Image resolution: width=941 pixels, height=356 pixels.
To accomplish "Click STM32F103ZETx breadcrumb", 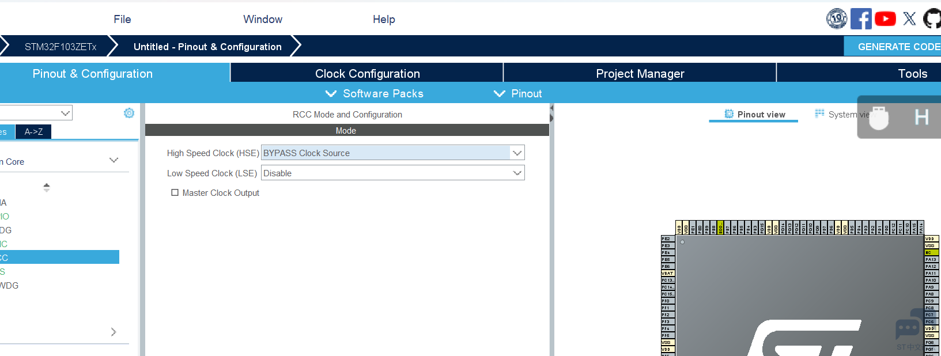I will (x=61, y=47).
